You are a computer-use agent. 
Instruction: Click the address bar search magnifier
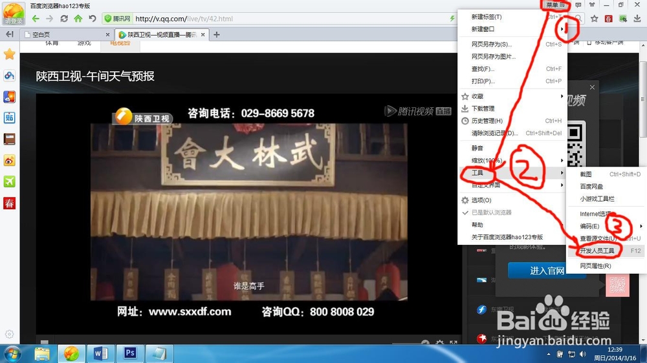[578, 19]
